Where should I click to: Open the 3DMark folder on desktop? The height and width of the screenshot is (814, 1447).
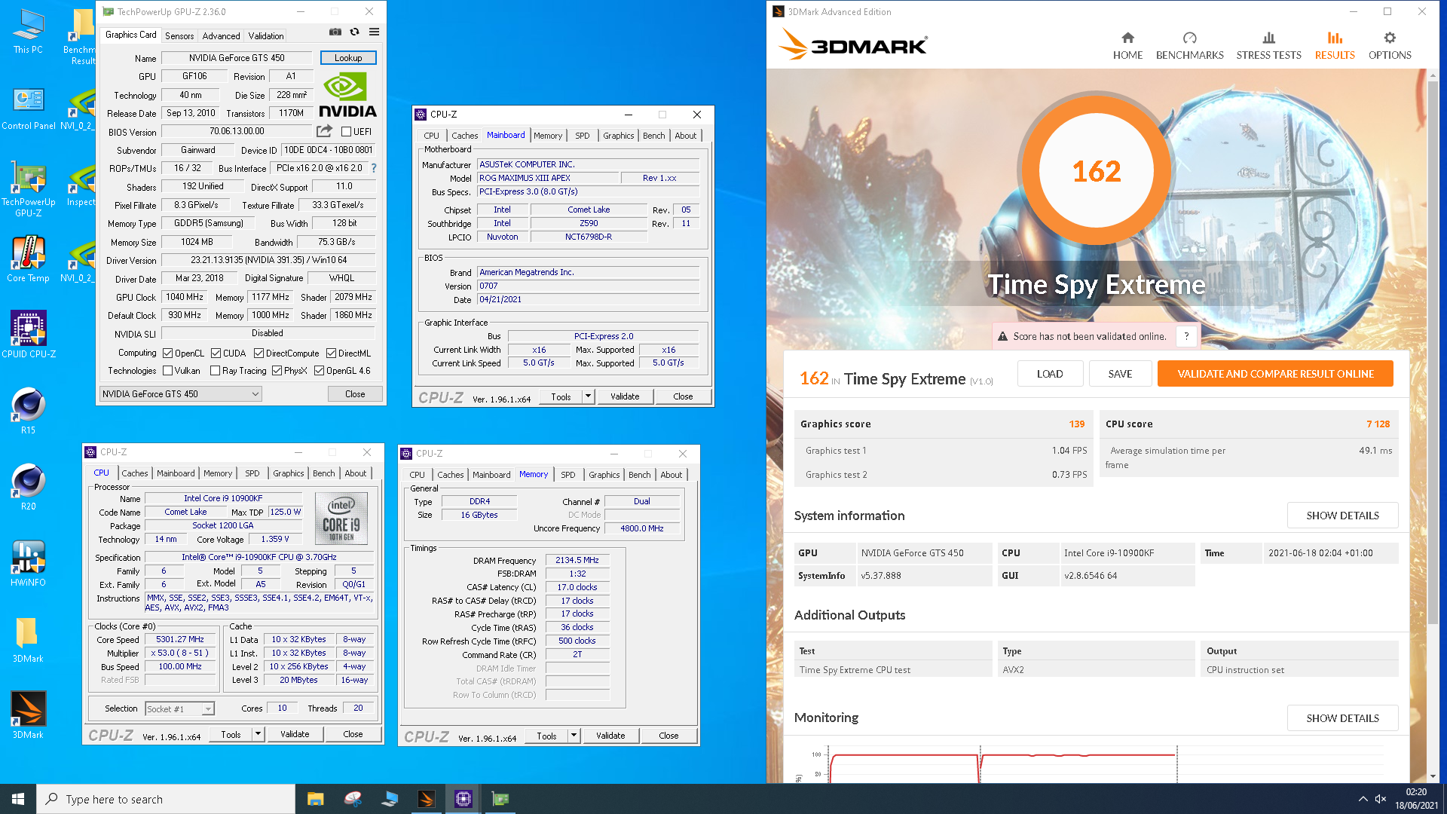(28, 640)
